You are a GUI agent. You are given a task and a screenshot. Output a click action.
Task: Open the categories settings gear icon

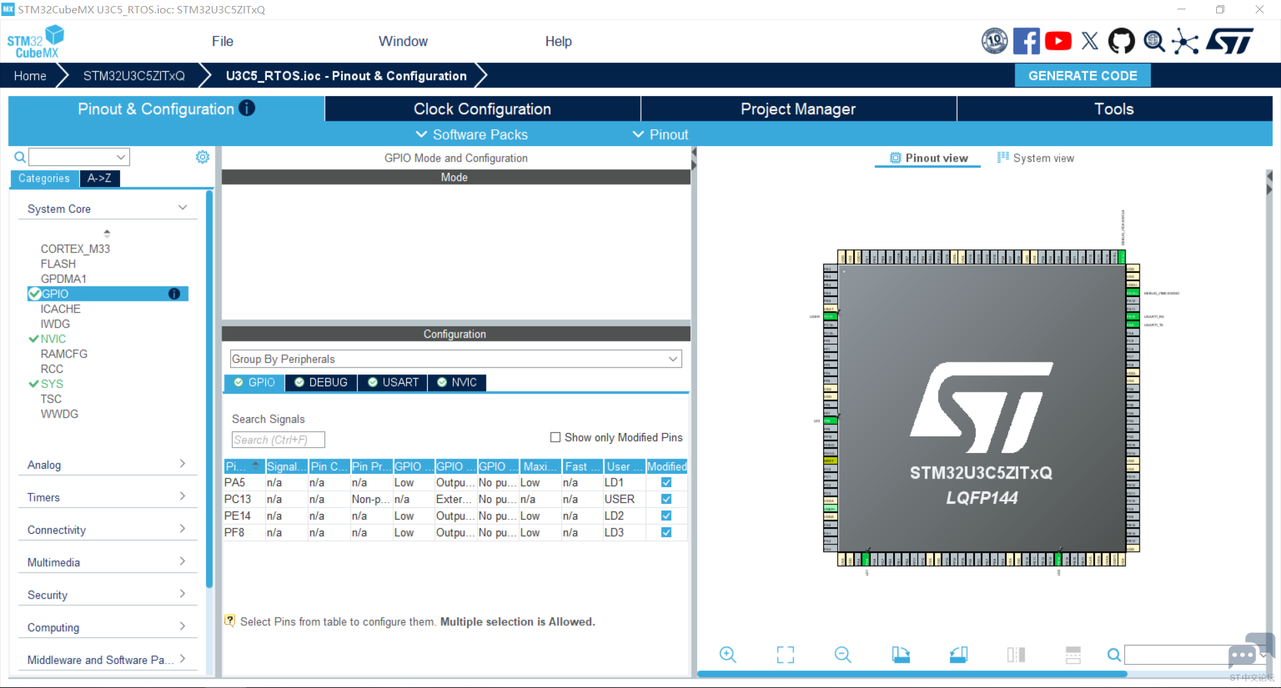pyautogui.click(x=202, y=157)
